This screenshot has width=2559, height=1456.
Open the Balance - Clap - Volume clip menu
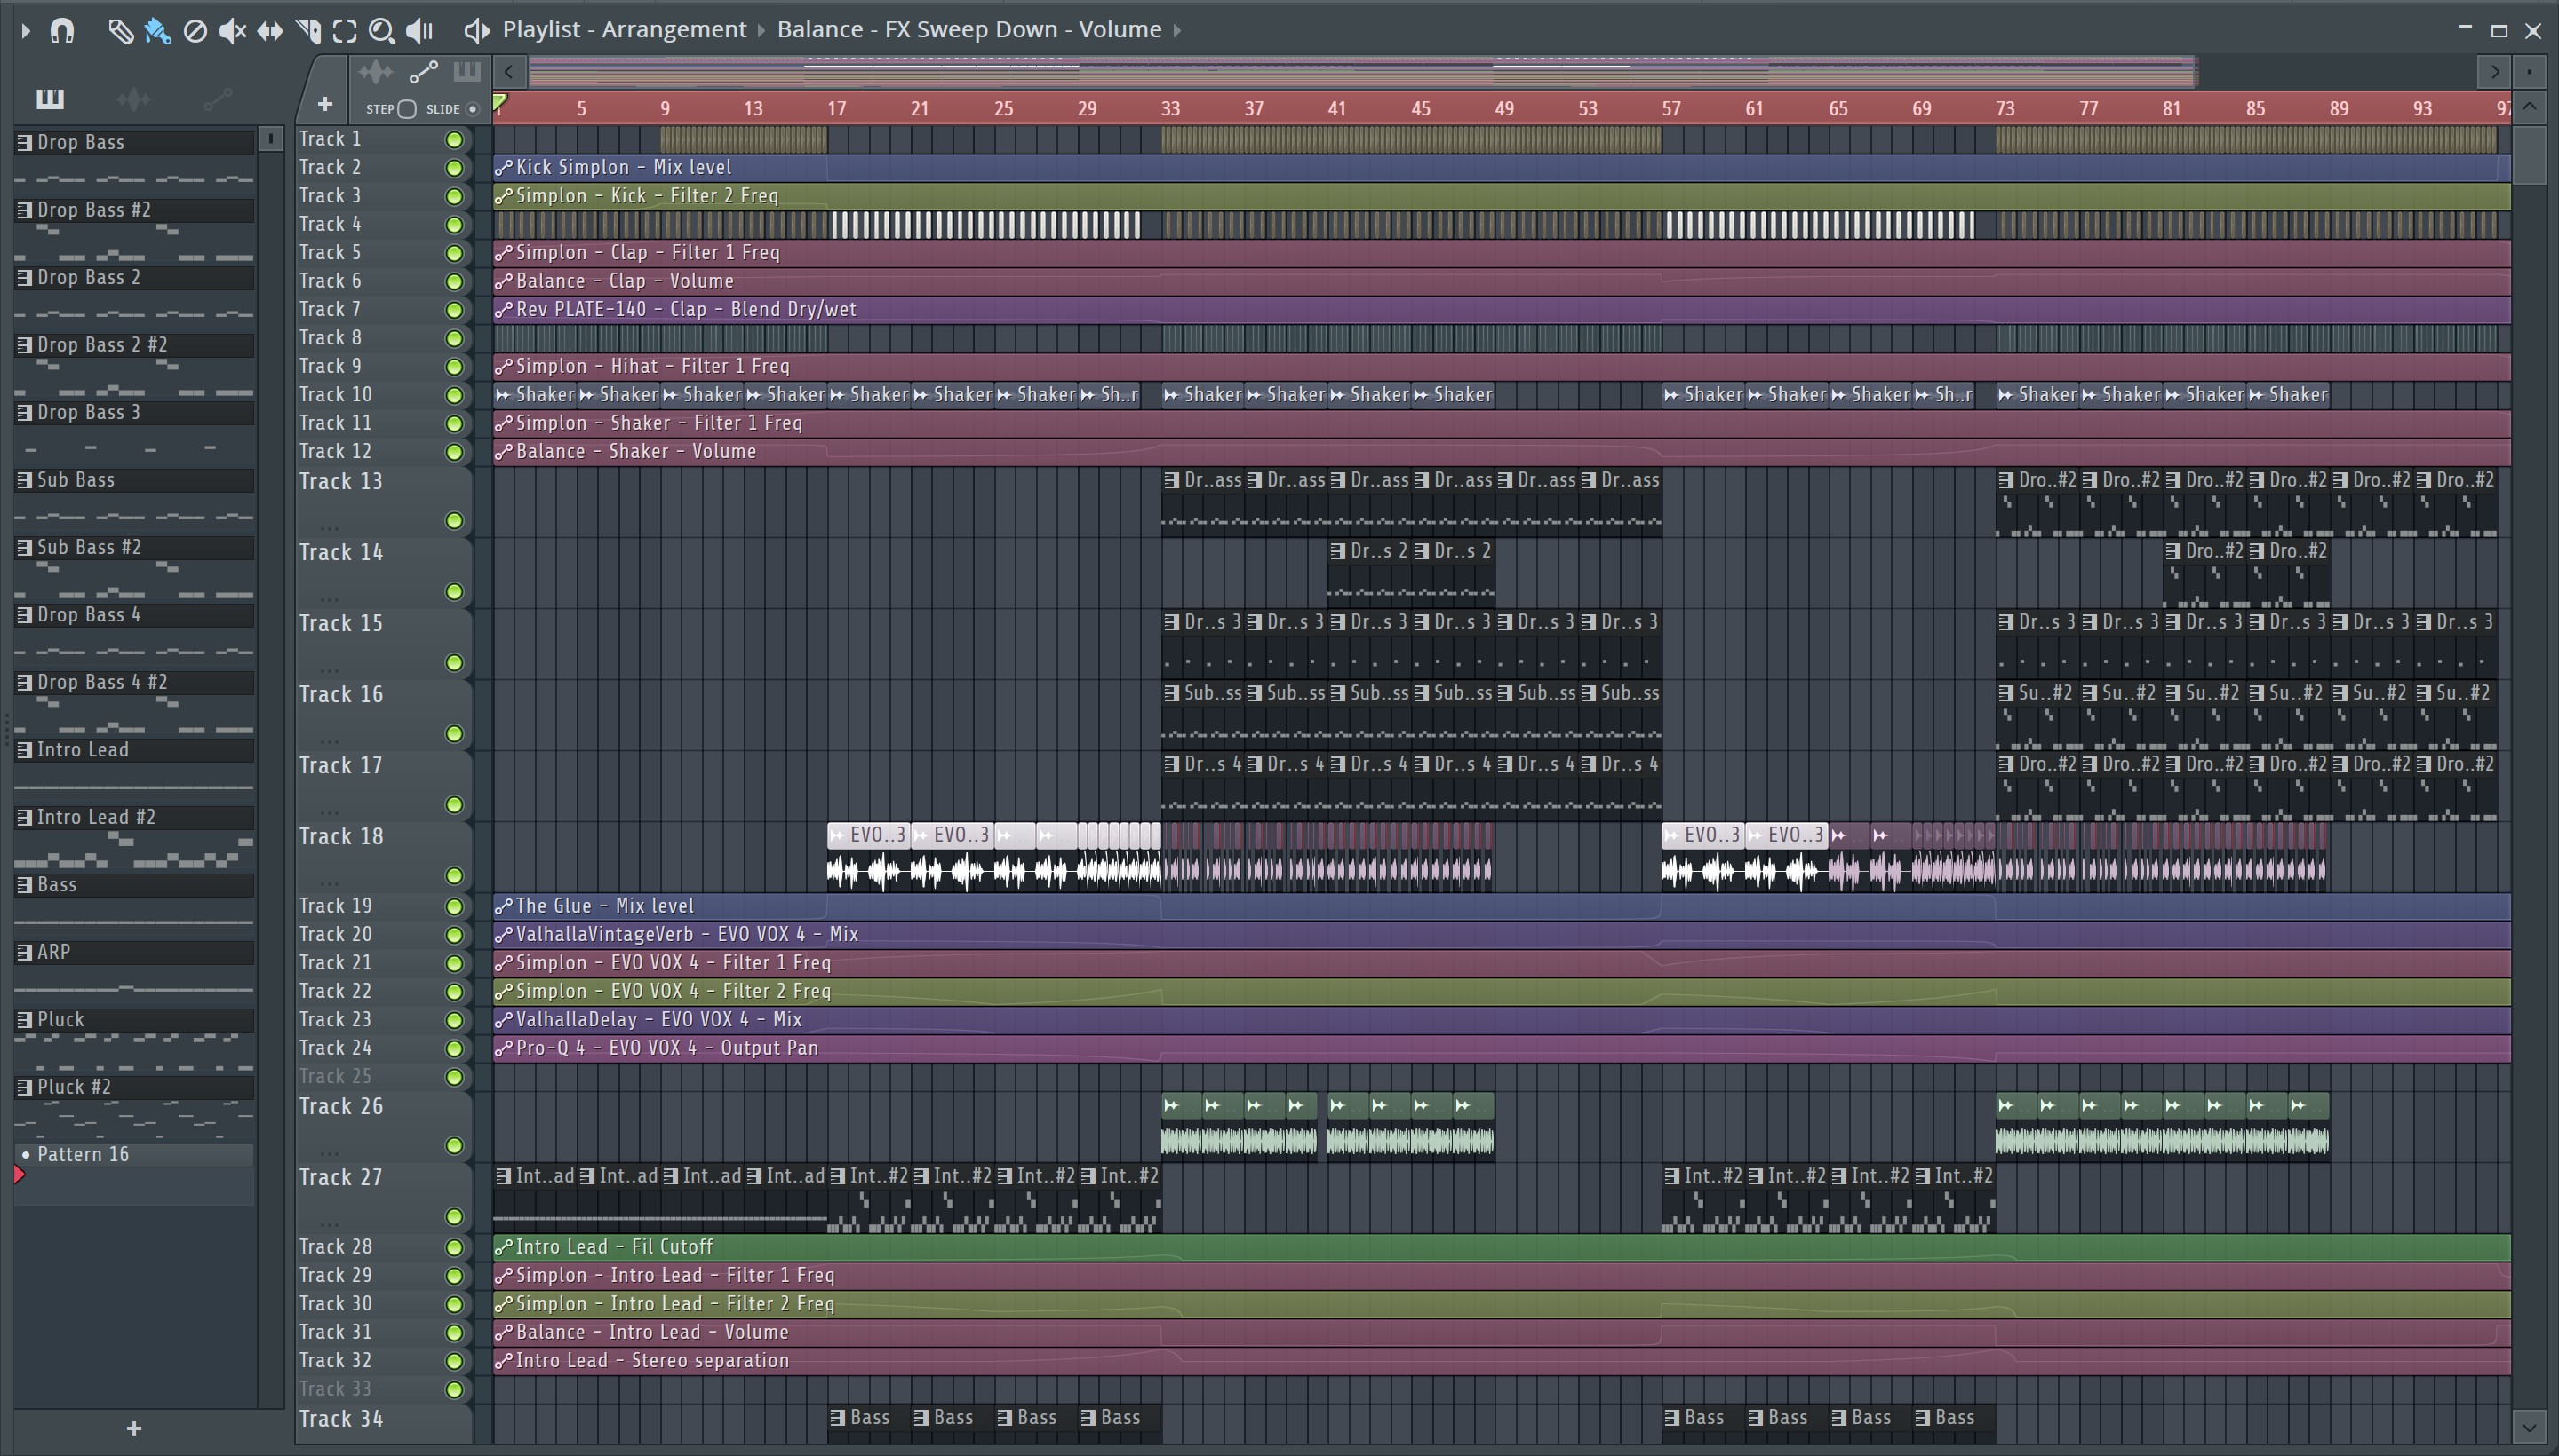[x=504, y=282]
